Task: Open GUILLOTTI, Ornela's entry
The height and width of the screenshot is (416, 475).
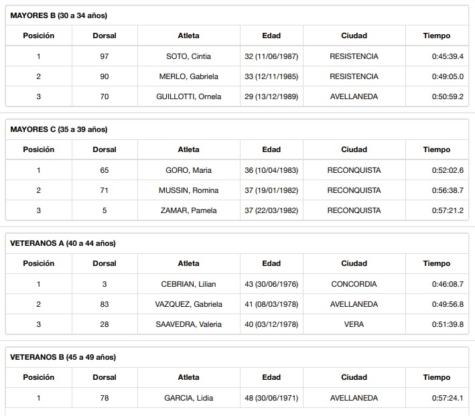Action: (x=188, y=96)
